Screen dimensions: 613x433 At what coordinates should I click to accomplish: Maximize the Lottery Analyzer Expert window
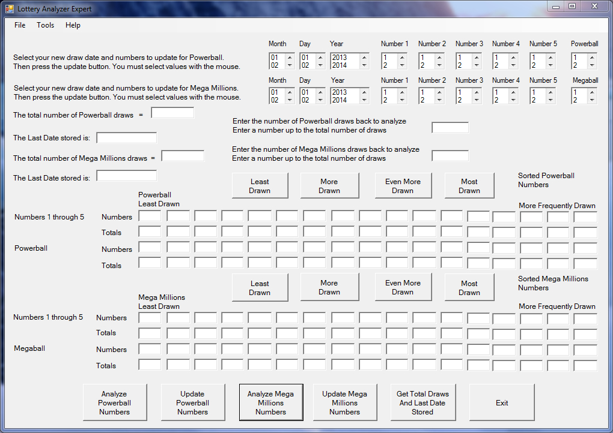click(572, 7)
